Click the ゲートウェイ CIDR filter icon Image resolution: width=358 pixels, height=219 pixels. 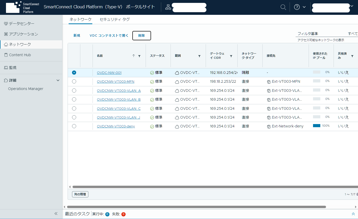(x=231, y=56)
